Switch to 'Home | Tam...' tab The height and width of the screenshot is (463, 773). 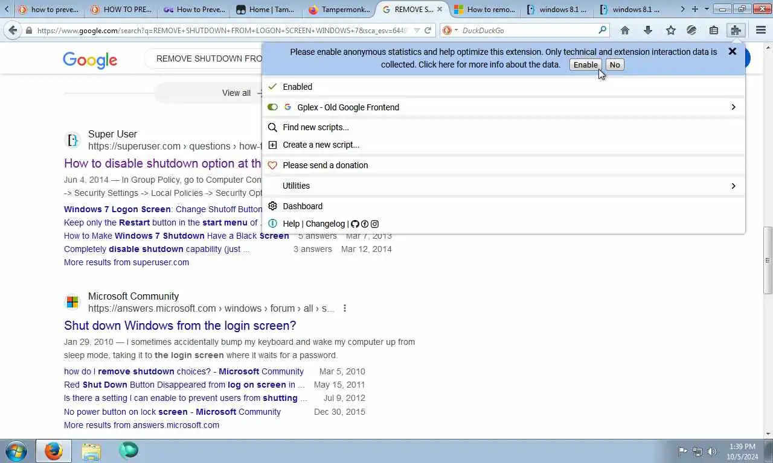[266, 9]
